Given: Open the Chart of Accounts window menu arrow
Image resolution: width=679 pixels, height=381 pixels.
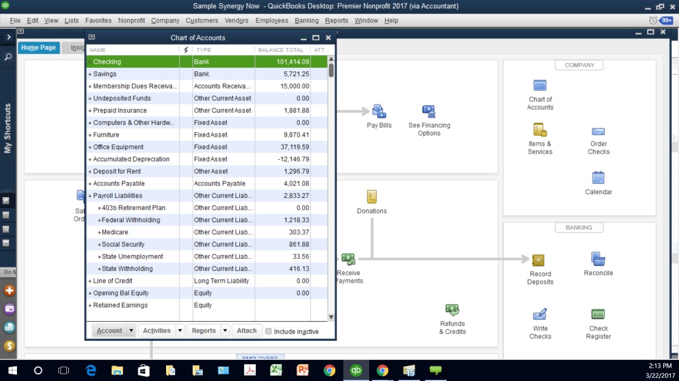Looking at the screenshot, I should 91,38.
